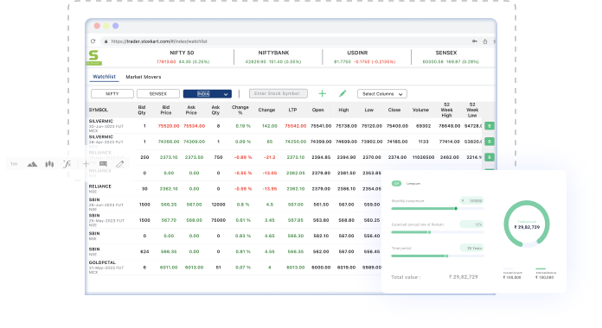Click the chart toolbar pencil draw icon
This screenshot has height=328, width=602.
pos(119,164)
